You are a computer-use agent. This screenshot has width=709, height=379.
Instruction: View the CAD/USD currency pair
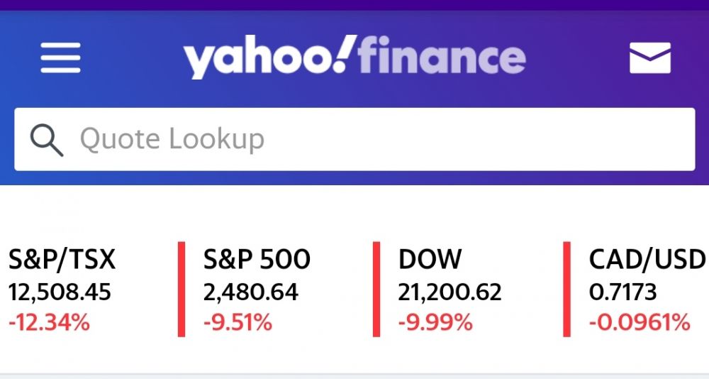tap(647, 260)
